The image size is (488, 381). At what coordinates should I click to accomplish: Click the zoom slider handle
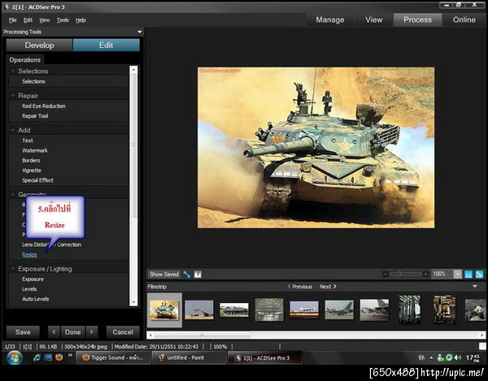pyautogui.click(x=401, y=274)
